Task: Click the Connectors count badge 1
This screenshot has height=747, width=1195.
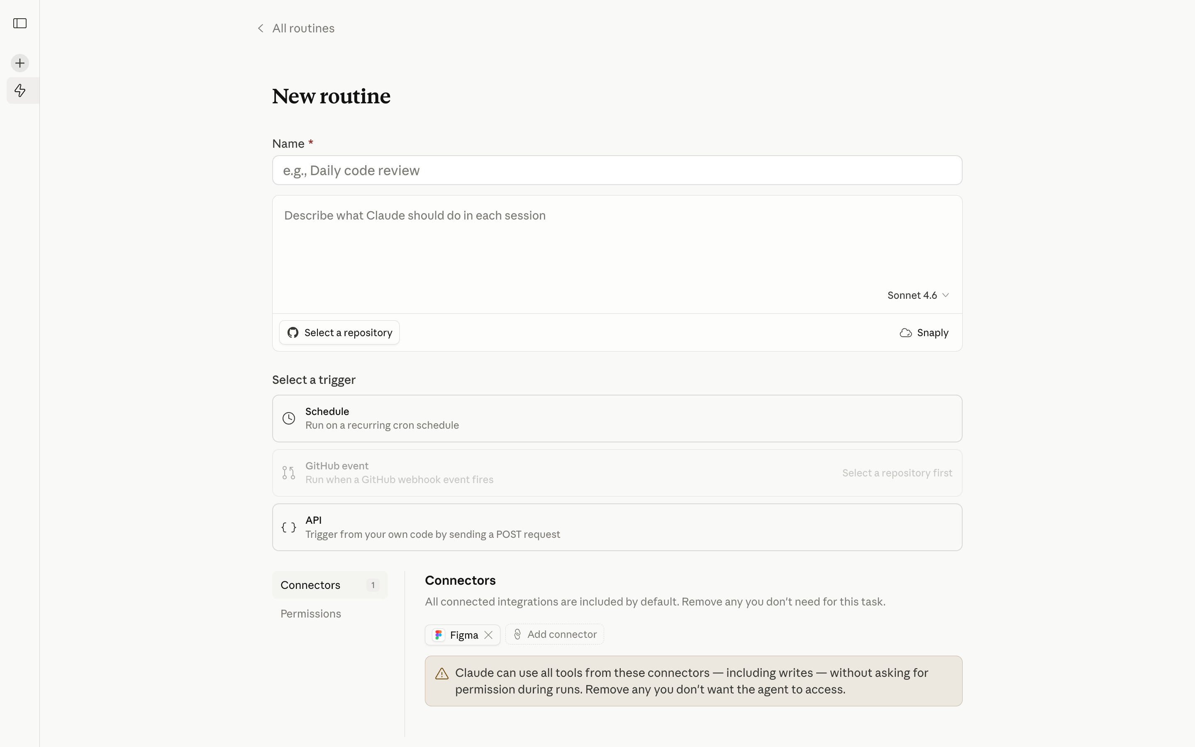Action: (373, 585)
